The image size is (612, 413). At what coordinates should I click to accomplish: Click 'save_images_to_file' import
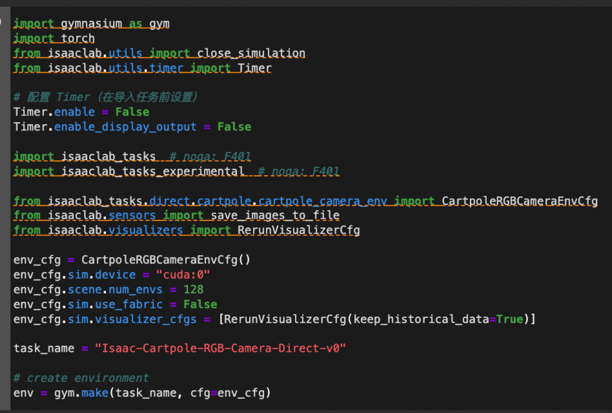[275, 215]
